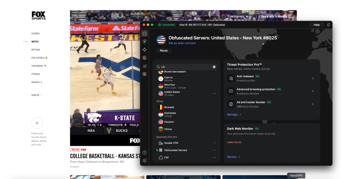Click SIGN IN on Fox Sports
Viewport: 341px width, 179px height.
click(x=37, y=95)
